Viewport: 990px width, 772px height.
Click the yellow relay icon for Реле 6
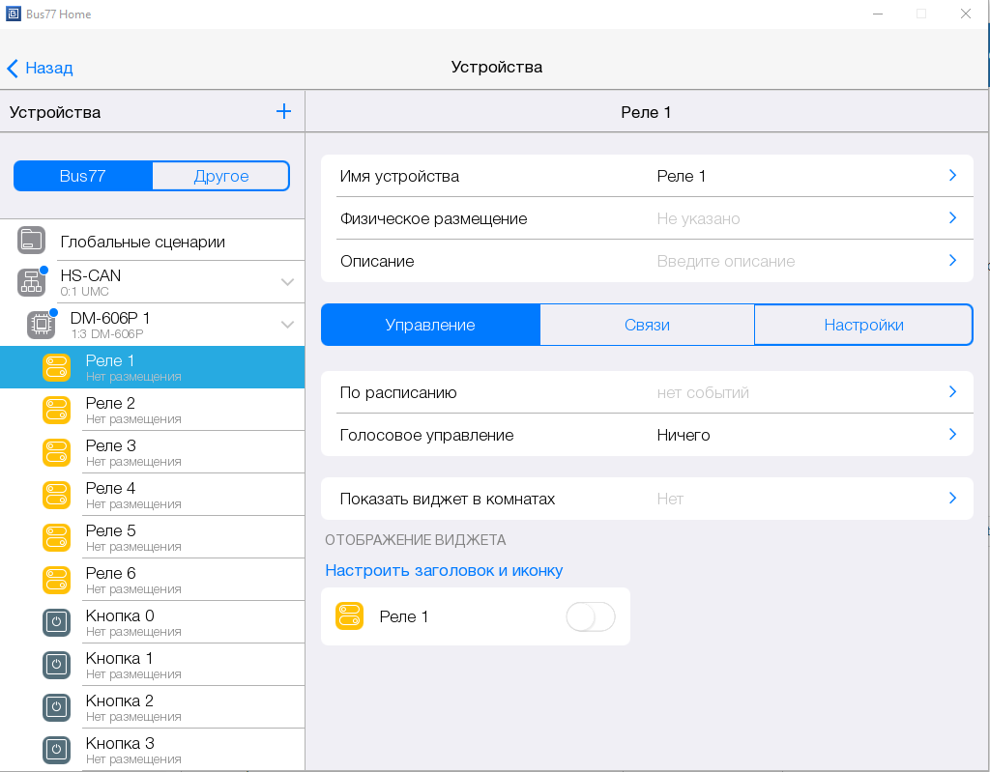56,580
